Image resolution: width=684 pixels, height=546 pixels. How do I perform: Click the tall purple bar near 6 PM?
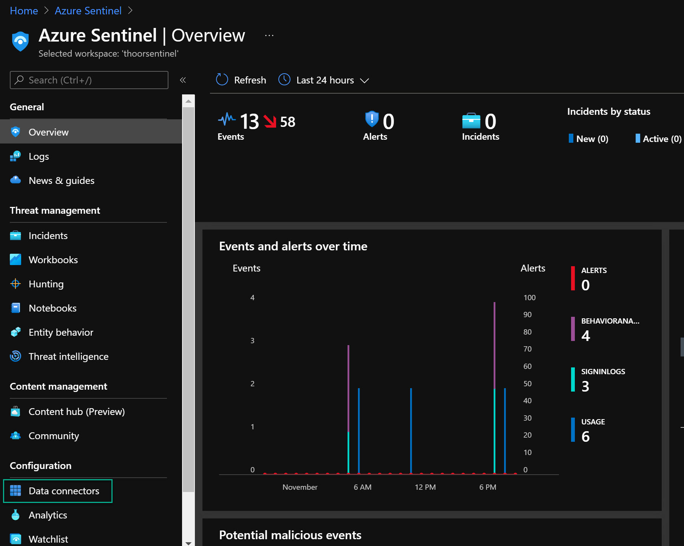[494, 345]
